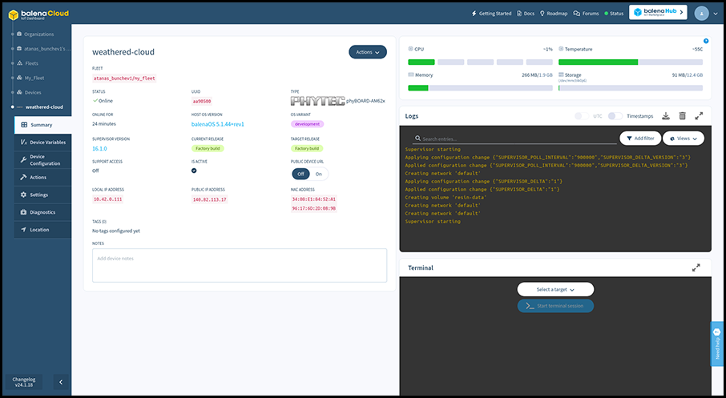Image resolution: width=726 pixels, height=398 pixels.
Task: Download the logs
Action: (x=666, y=116)
